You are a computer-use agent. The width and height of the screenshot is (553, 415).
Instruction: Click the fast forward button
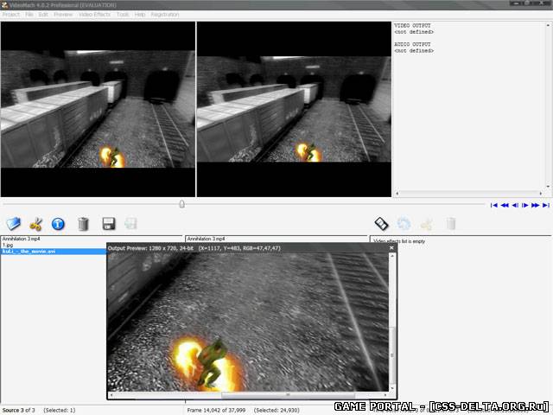[535, 205]
